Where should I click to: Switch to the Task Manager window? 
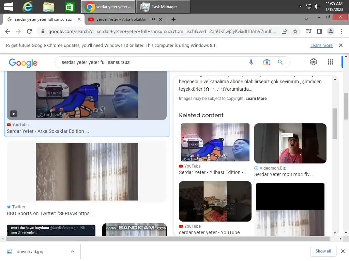coord(163,7)
